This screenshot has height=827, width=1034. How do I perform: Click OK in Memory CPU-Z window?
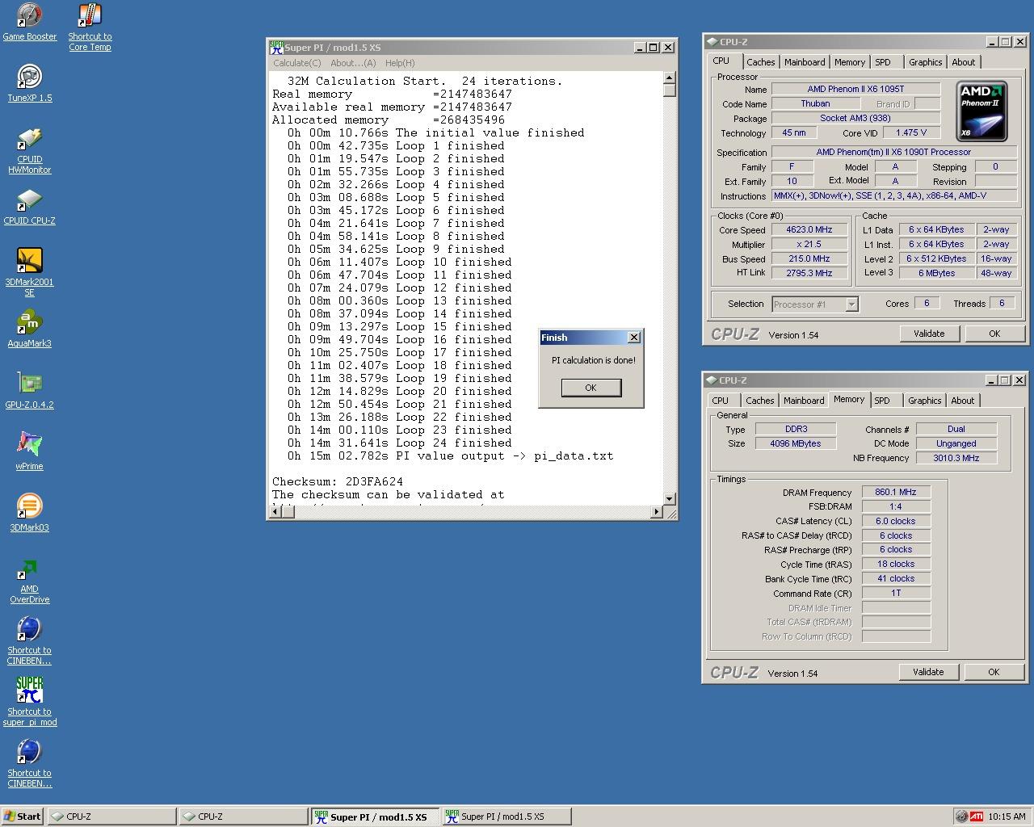tap(994, 672)
